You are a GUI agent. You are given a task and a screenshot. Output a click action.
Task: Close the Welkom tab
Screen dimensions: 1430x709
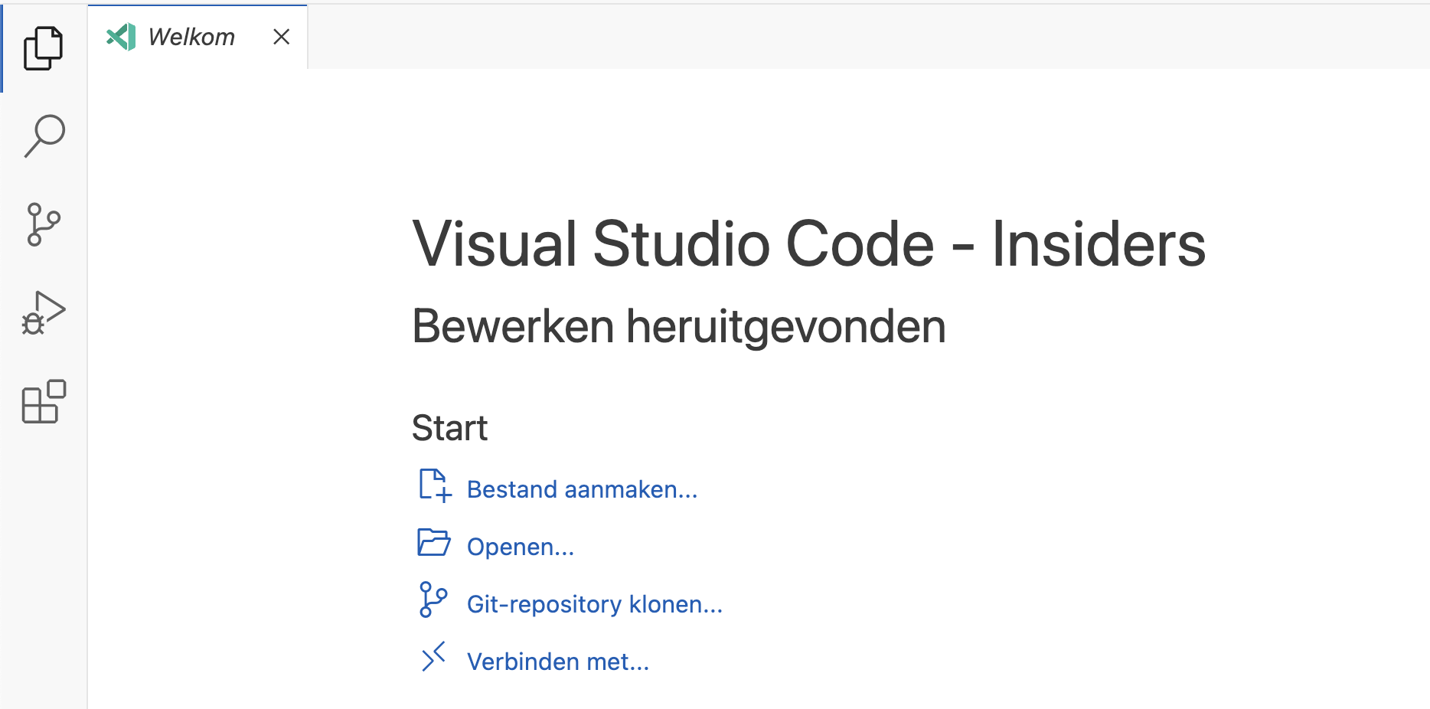click(x=282, y=37)
